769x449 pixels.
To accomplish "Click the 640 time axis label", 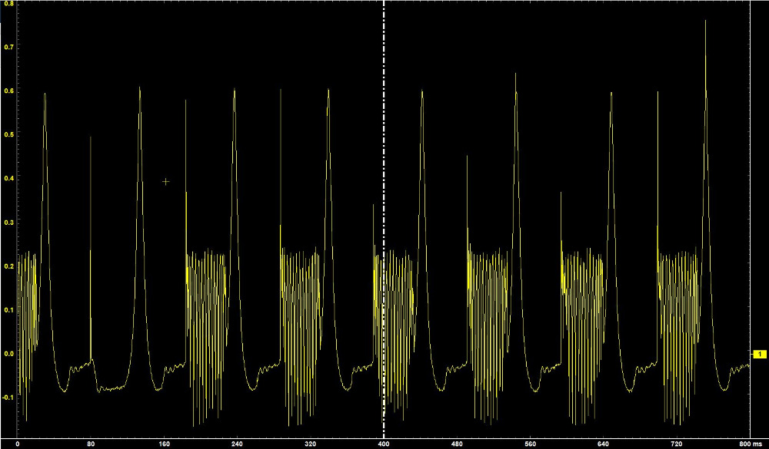I will click(603, 444).
